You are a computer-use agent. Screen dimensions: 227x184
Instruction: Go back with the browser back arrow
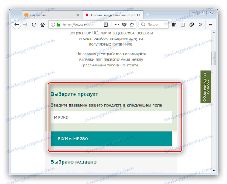(16, 24)
